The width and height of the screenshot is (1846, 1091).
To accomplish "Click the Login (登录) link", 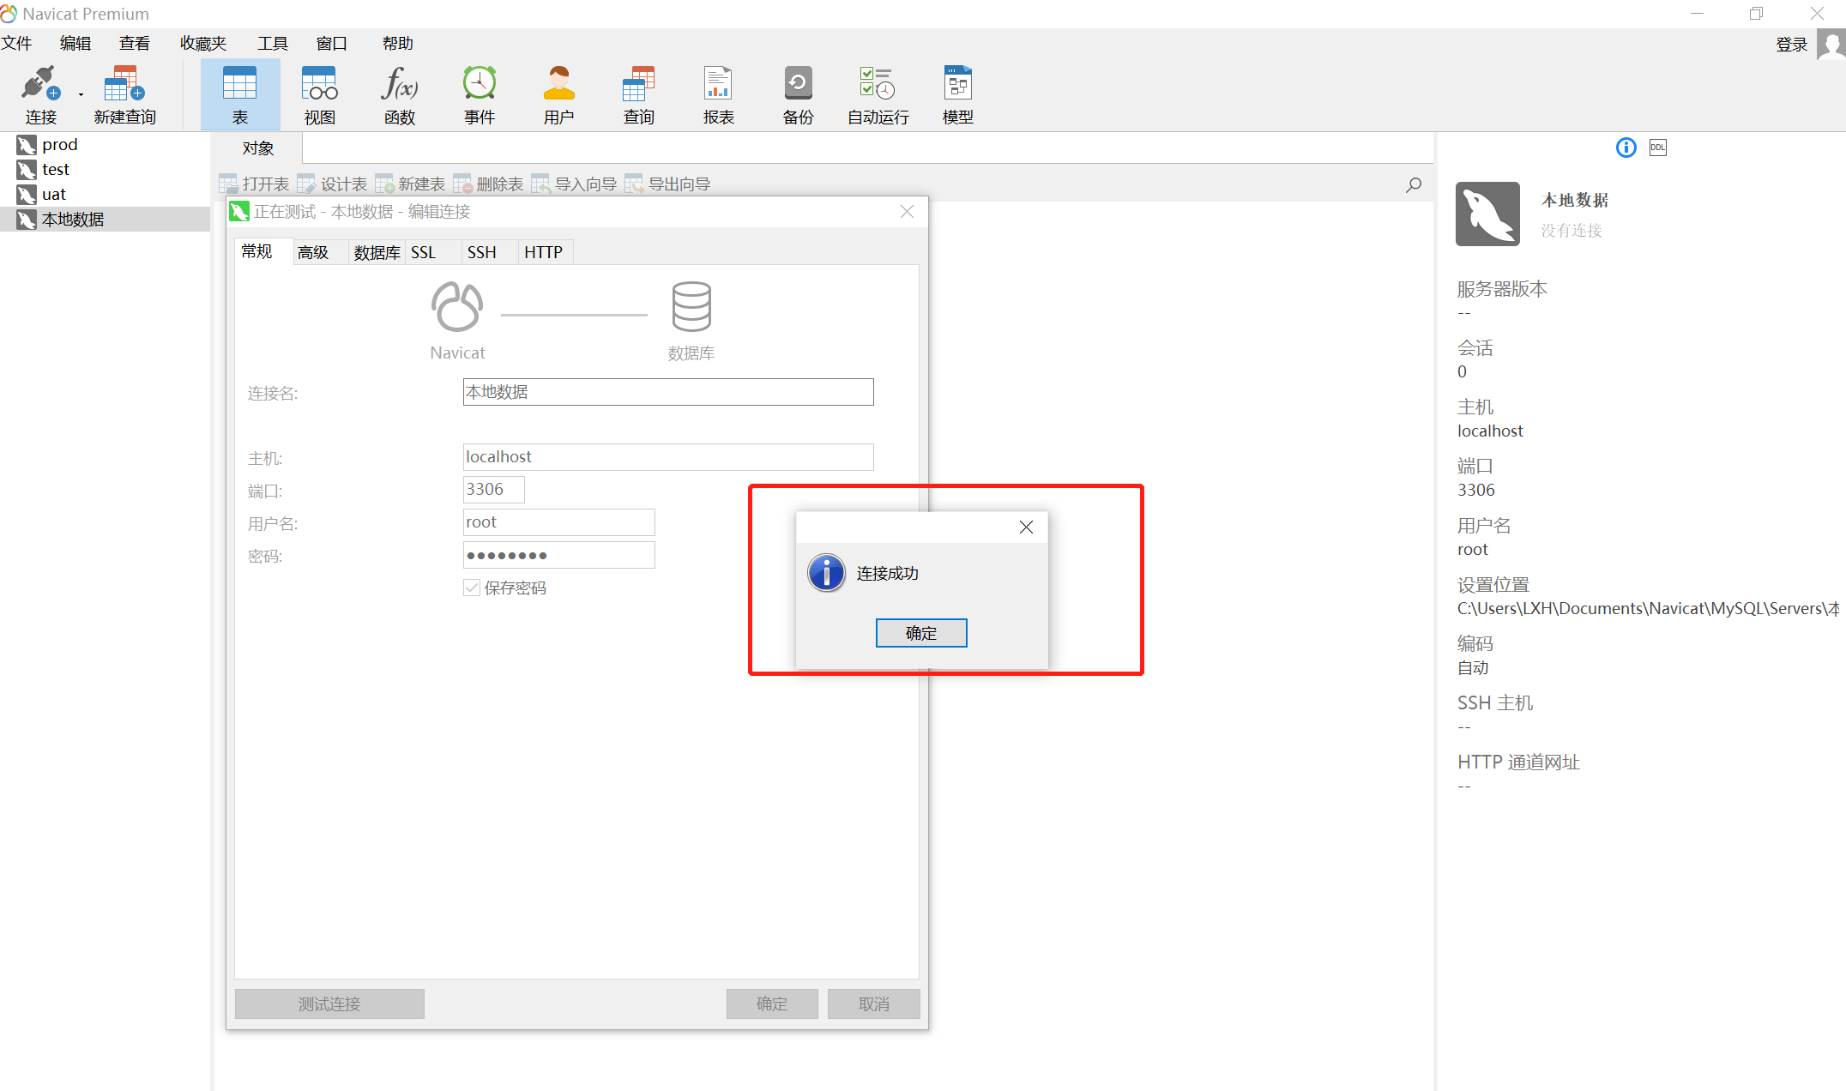I will (x=1791, y=45).
